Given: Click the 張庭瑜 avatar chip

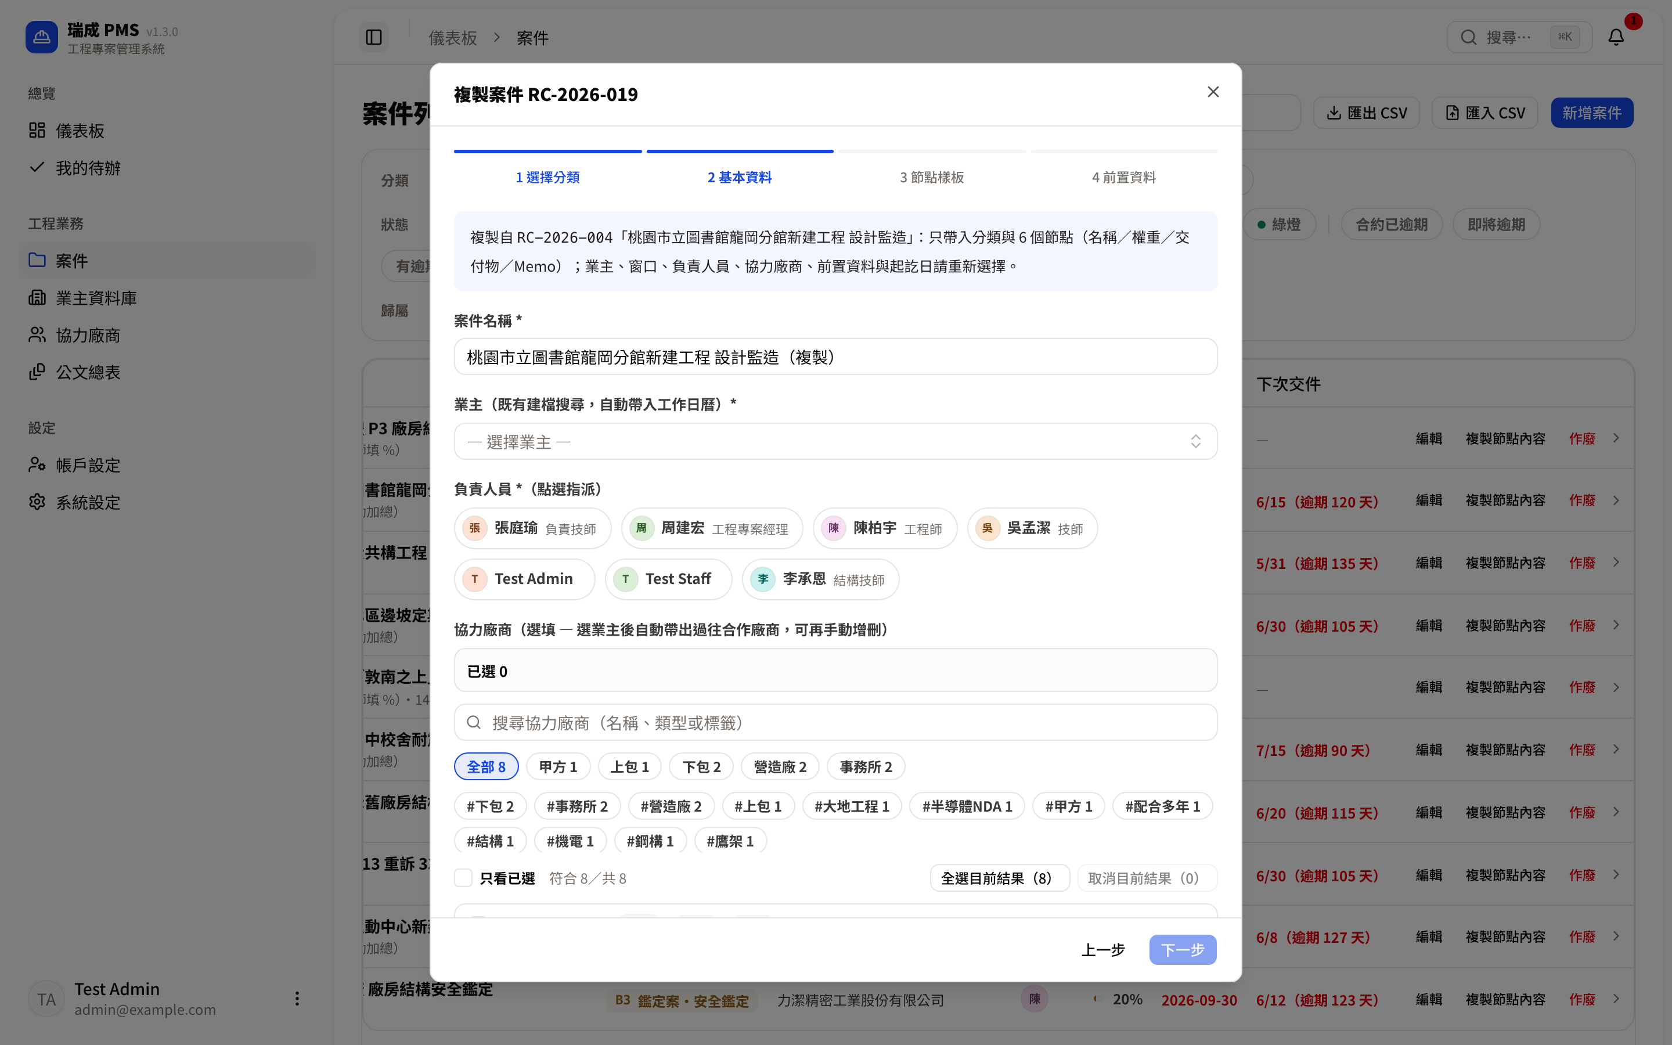Looking at the screenshot, I should pos(532,529).
